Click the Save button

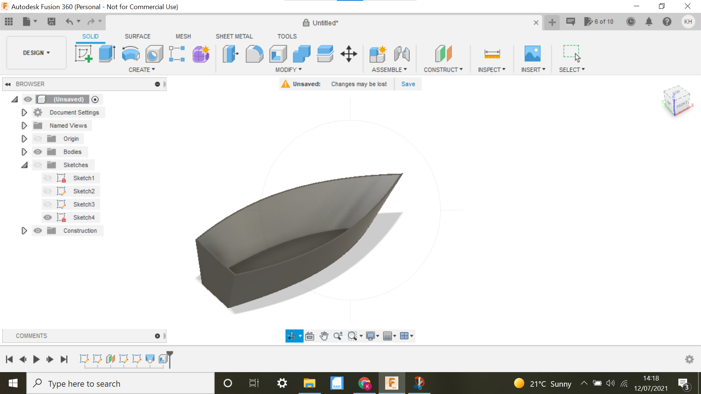tap(408, 84)
